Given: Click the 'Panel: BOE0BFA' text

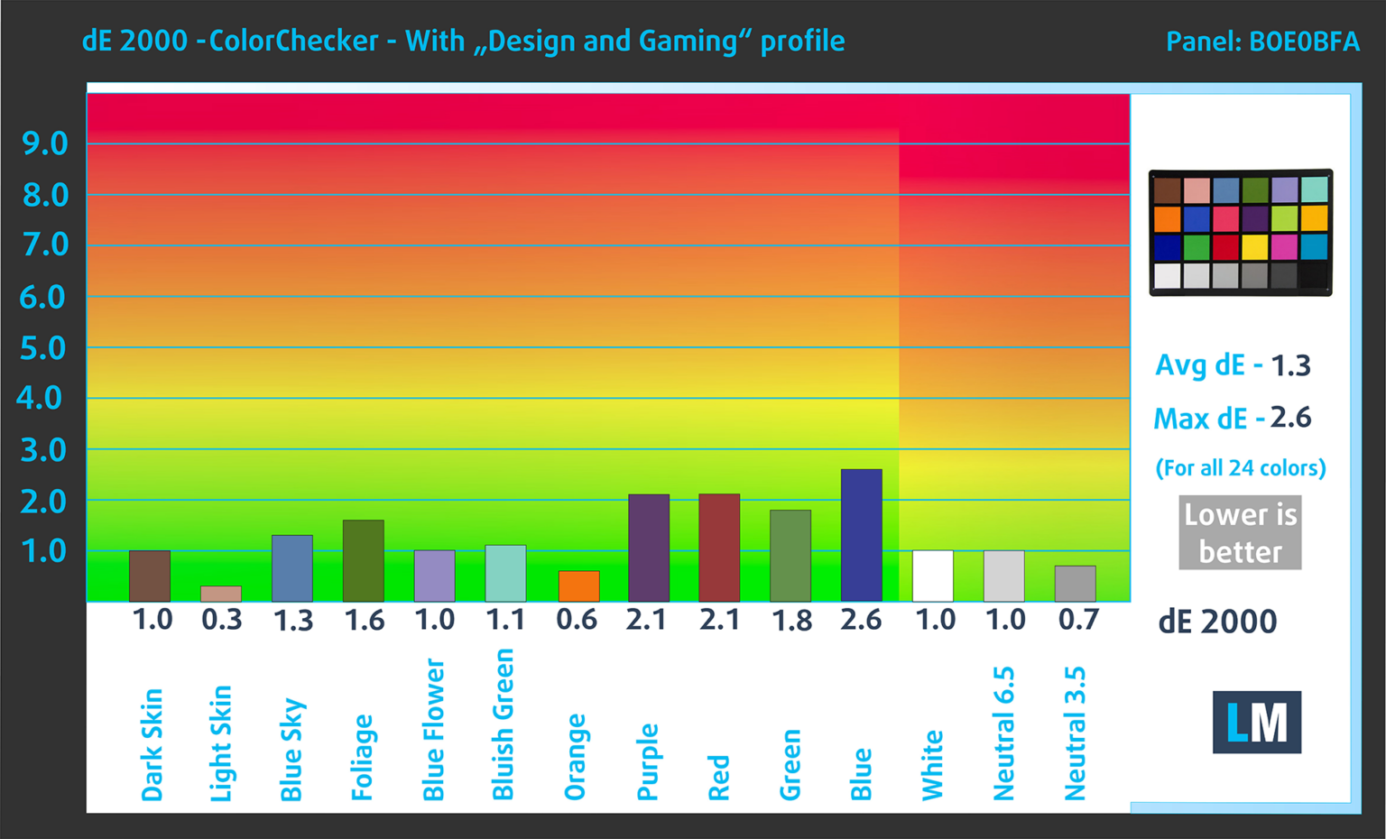Looking at the screenshot, I should pos(1261,41).
